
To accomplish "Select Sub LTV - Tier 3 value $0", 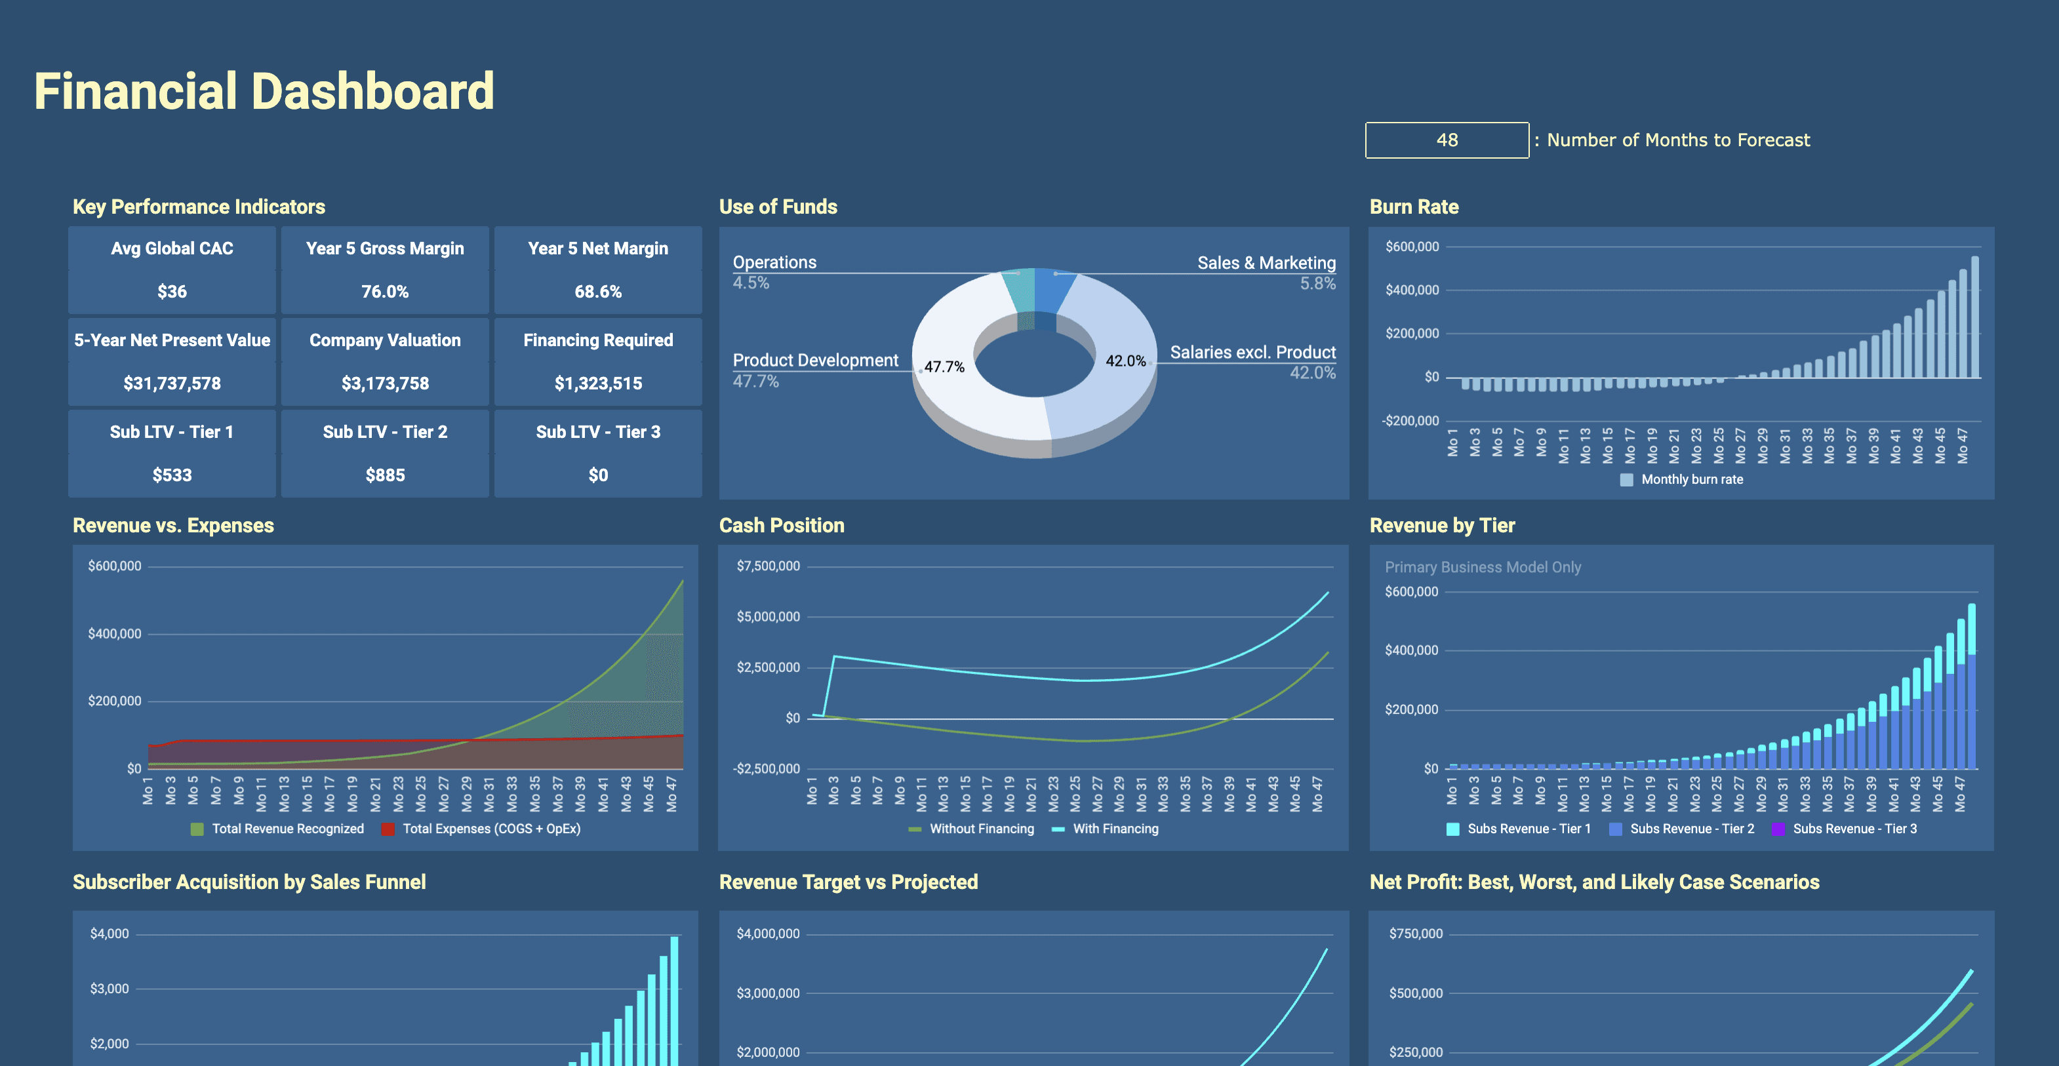I will [x=598, y=475].
